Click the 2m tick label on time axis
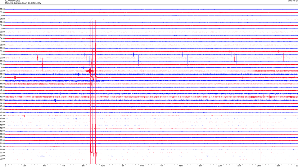This screenshot has width=298, height=167. [25, 166]
